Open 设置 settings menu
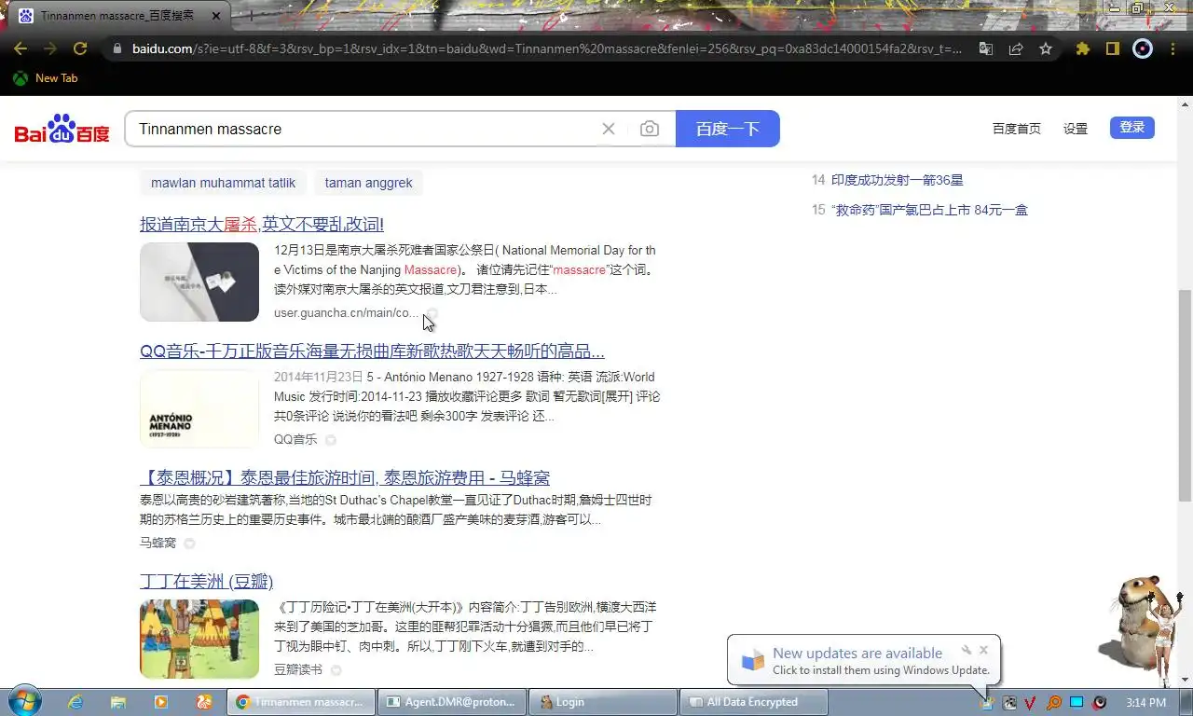 coord(1076,129)
